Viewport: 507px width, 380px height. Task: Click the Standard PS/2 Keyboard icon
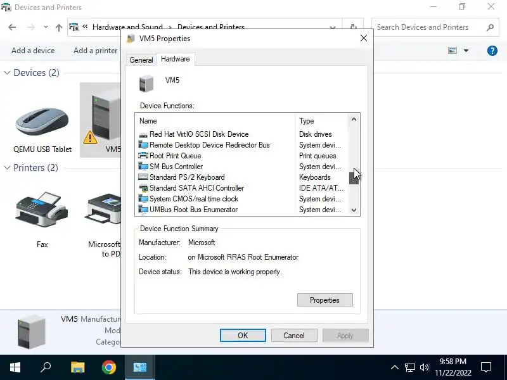point(143,177)
